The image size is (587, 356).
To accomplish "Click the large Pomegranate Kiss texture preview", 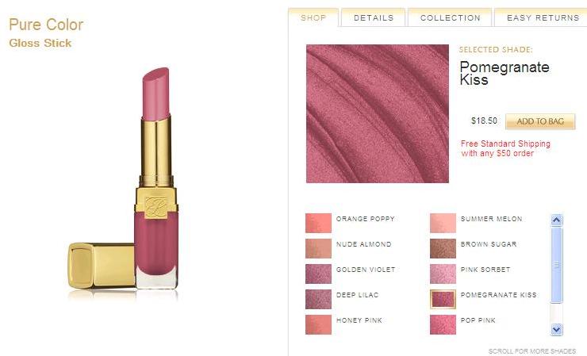I will coord(378,114).
